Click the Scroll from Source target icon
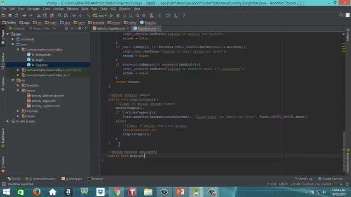 (66, 28)
